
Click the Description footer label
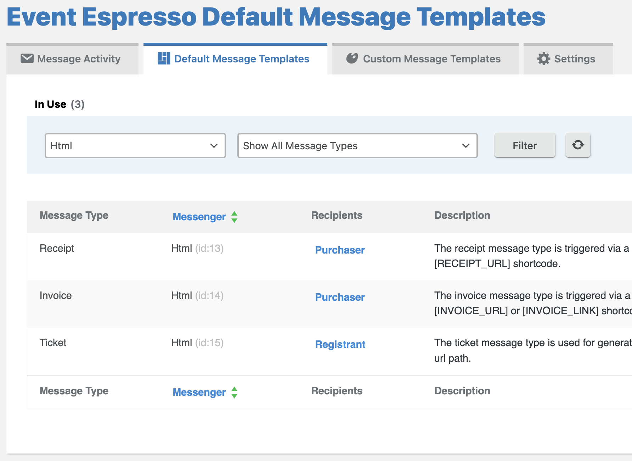[x=462, y=391]
